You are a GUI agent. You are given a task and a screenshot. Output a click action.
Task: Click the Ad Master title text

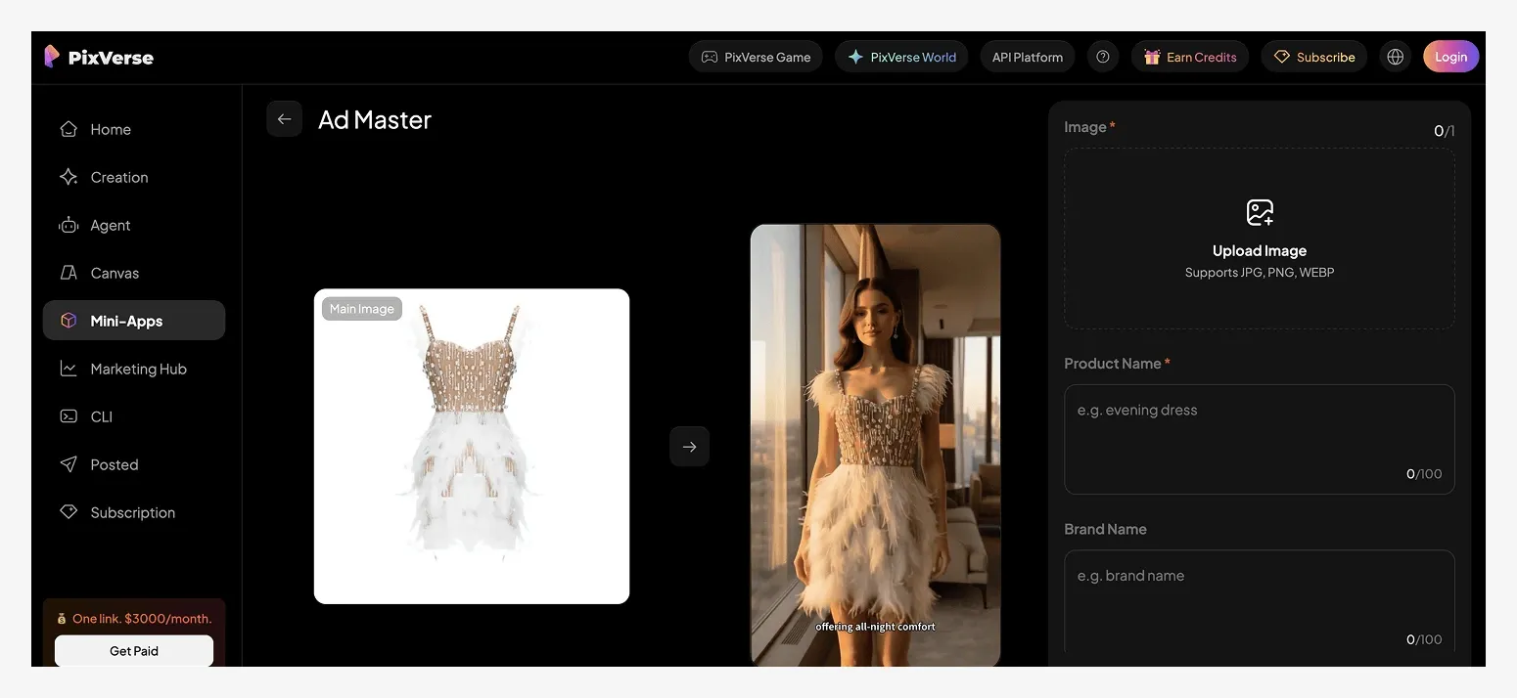point(375,119)
